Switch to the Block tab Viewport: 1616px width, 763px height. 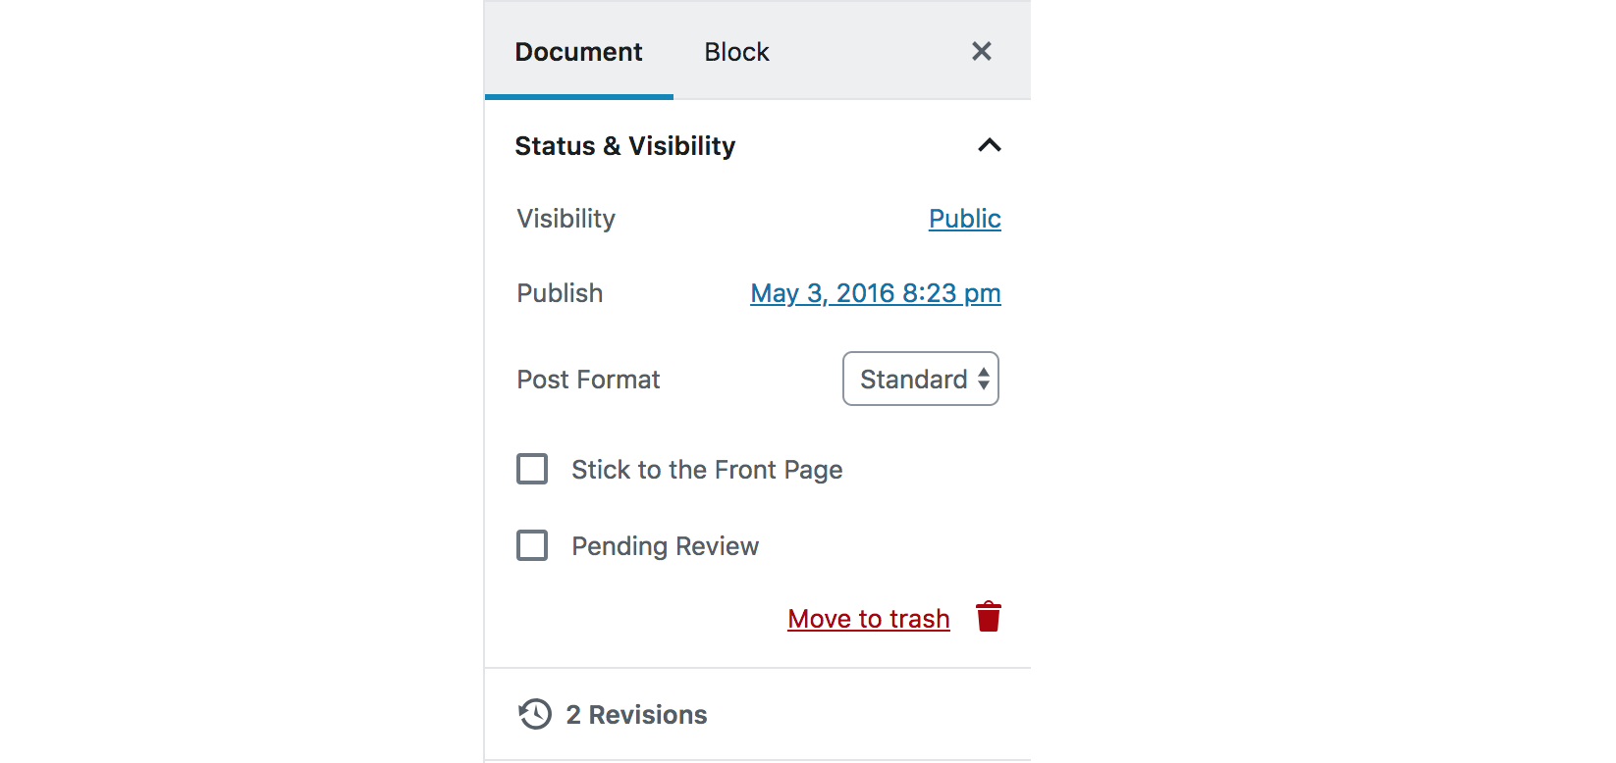point(736,51)
